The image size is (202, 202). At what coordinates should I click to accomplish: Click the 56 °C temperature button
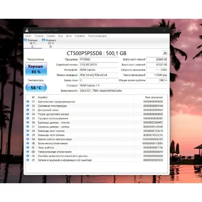pos(36,88)
